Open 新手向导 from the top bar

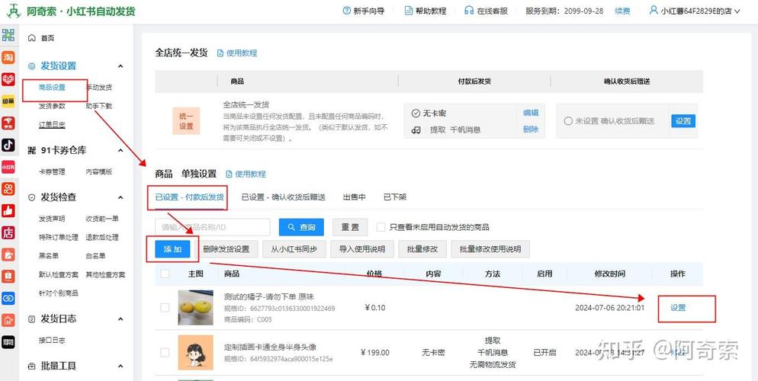click(x=364, y=11)
